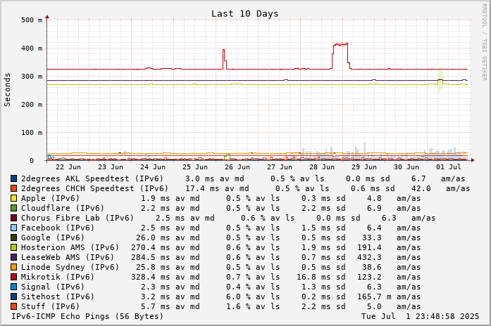Click the "Seconds" vertical axis label

pyautogui.click(x=7, y=90)
